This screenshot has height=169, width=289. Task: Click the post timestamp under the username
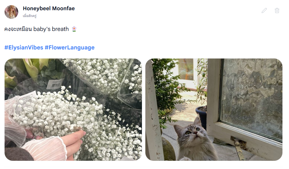pos(29,16)
